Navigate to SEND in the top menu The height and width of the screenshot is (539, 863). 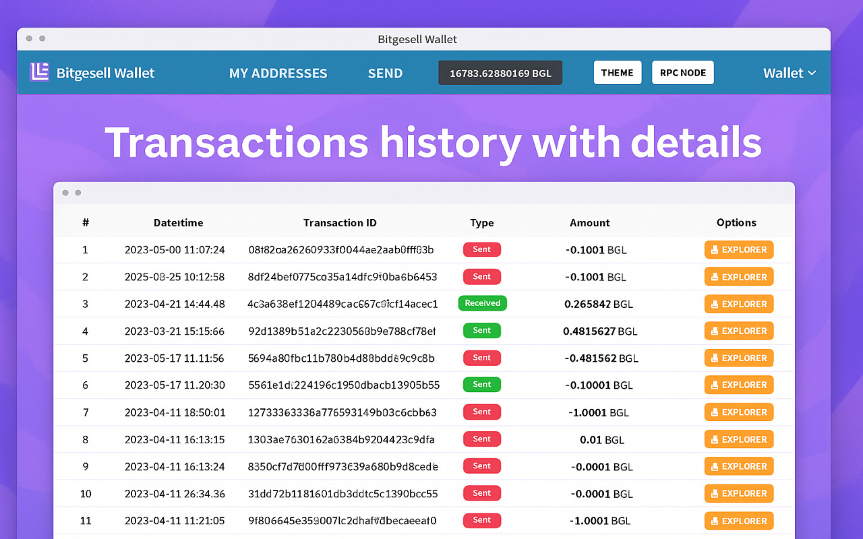point(385,73)
